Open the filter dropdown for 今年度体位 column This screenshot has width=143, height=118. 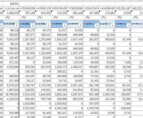tap(129, 25)
